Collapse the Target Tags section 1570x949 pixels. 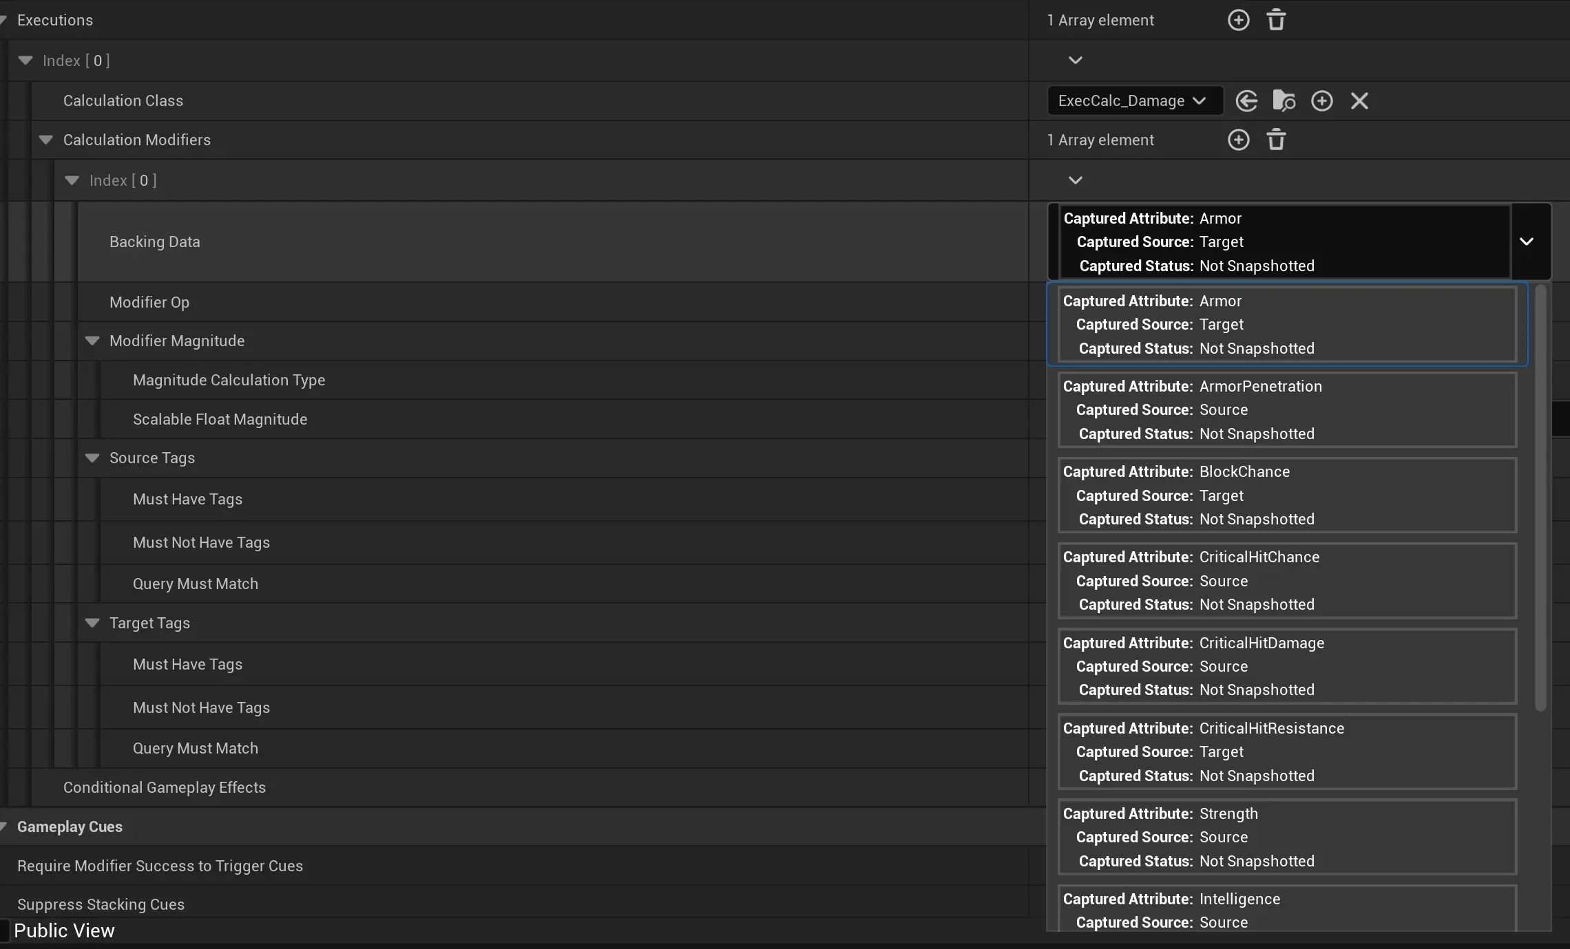92,623
